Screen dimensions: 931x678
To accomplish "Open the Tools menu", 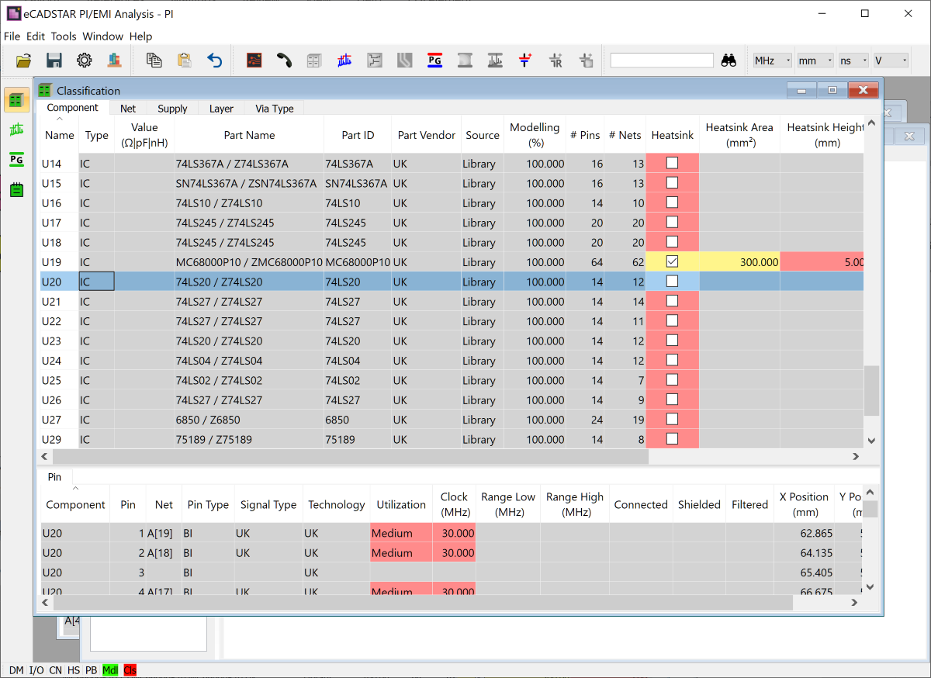I will tap(64, 36).
